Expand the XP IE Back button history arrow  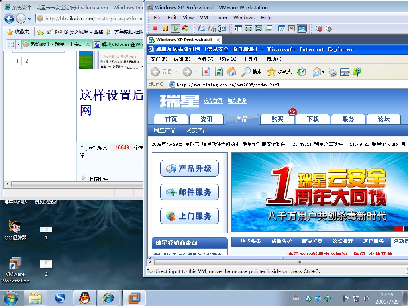coord(176,72)
